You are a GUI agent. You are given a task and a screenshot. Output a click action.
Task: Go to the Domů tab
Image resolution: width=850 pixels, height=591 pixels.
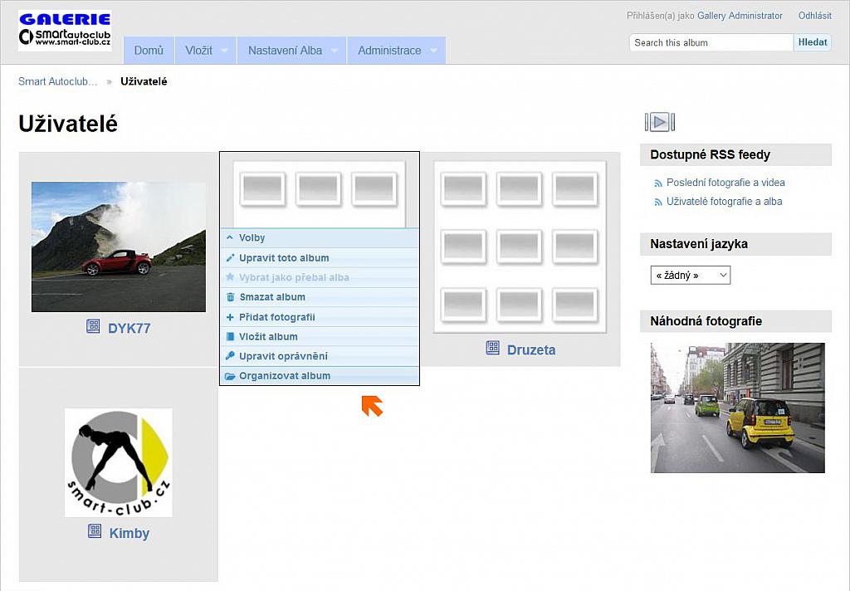(x=149, y=51)
